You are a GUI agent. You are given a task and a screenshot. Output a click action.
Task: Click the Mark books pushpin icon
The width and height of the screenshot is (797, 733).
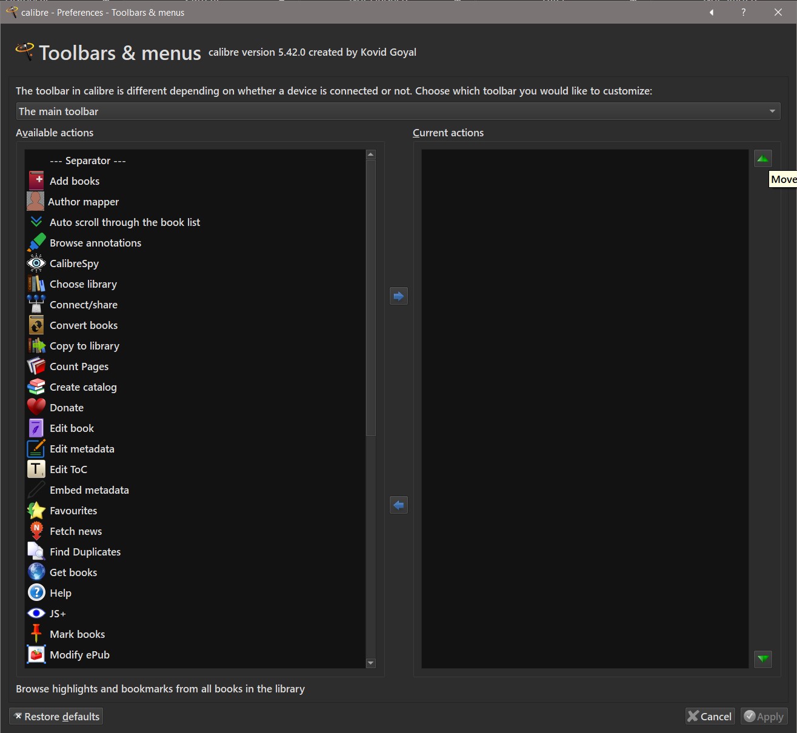point(36,634)
